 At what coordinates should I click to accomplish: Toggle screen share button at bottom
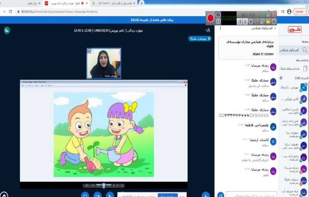click(x=85, y=195)
